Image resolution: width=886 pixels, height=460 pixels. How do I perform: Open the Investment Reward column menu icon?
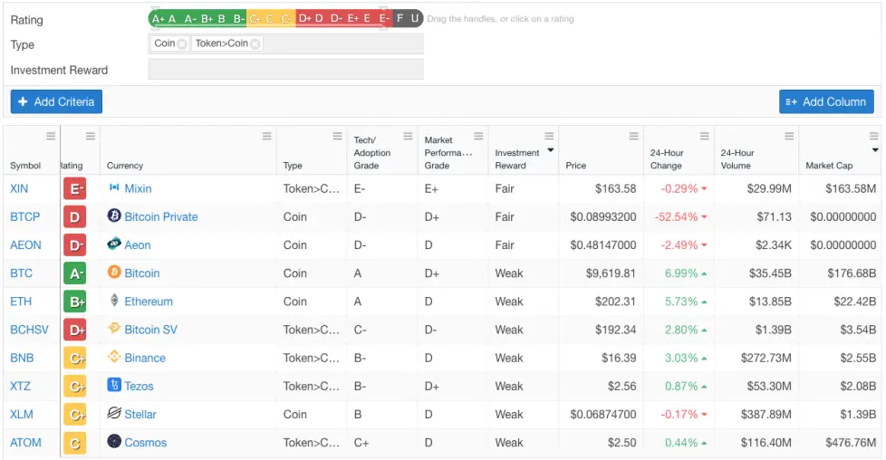click(549, 136)
